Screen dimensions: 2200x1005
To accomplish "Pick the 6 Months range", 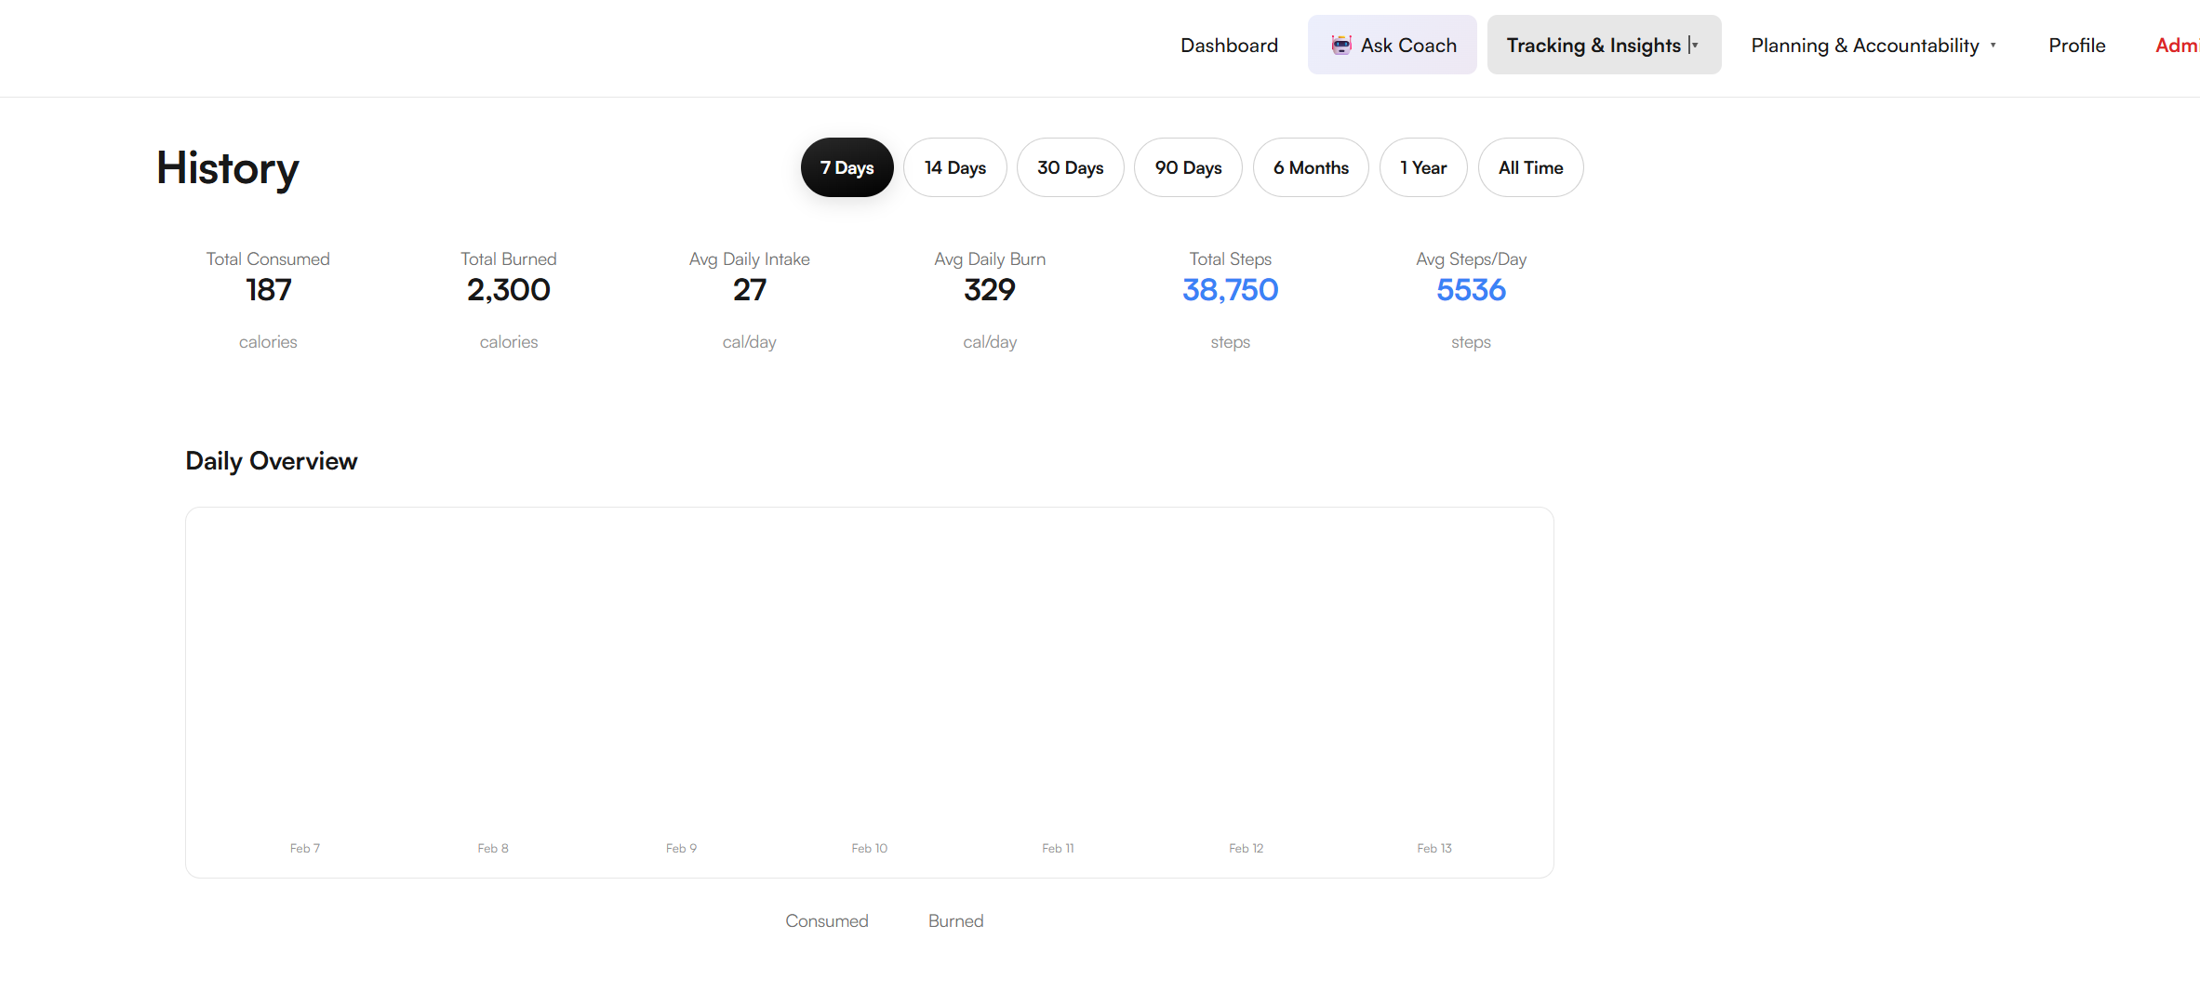I will click(x=1311, y=167).
